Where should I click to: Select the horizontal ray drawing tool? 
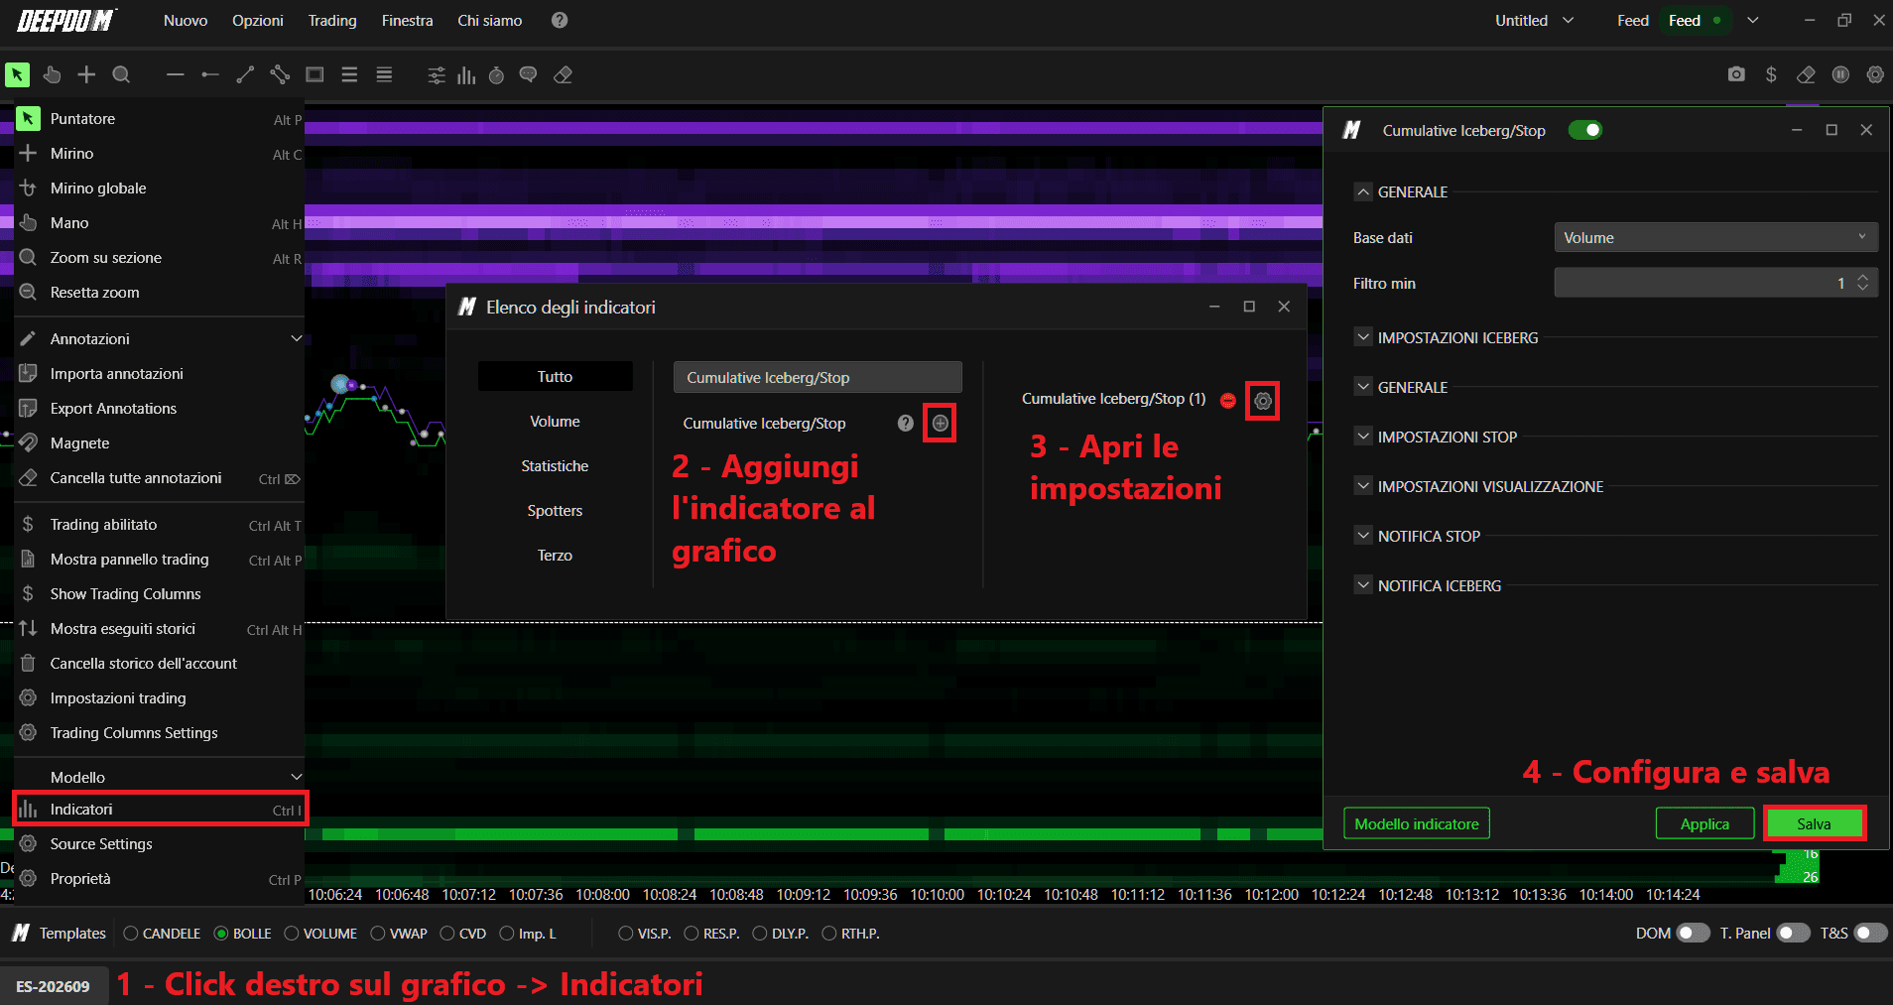tap(210, 74)
